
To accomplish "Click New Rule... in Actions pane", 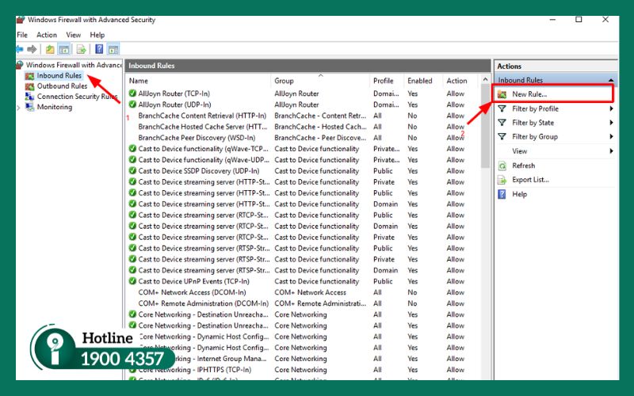I will [x=529, y=94].
